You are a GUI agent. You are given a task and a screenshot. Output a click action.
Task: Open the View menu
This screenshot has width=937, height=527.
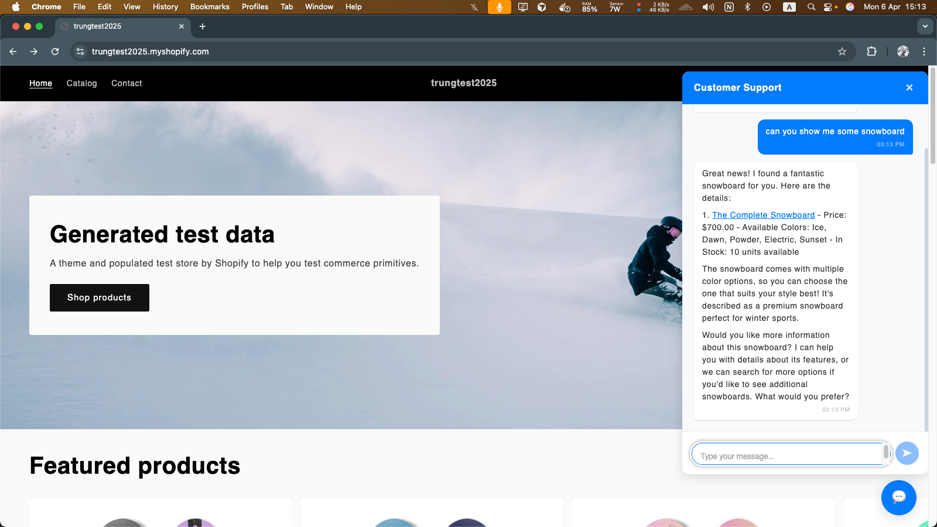tap(132, 7)
